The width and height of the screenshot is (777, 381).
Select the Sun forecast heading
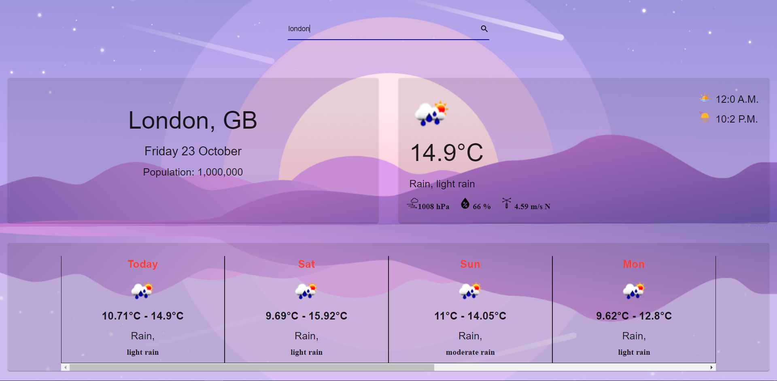tap(470, 264)
